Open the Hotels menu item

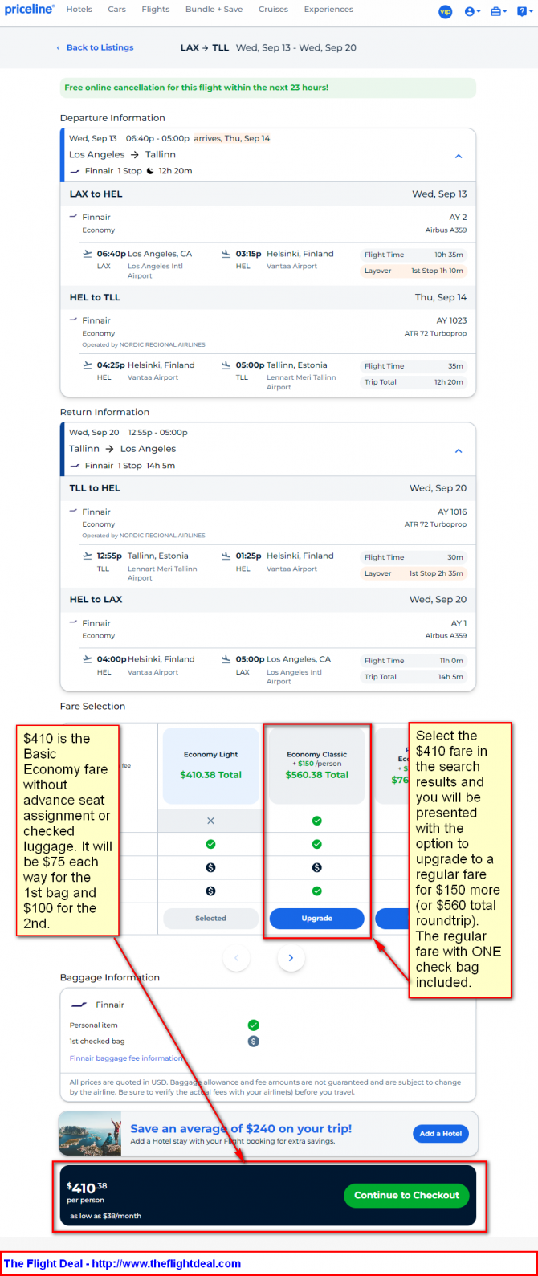pos(79,10)
